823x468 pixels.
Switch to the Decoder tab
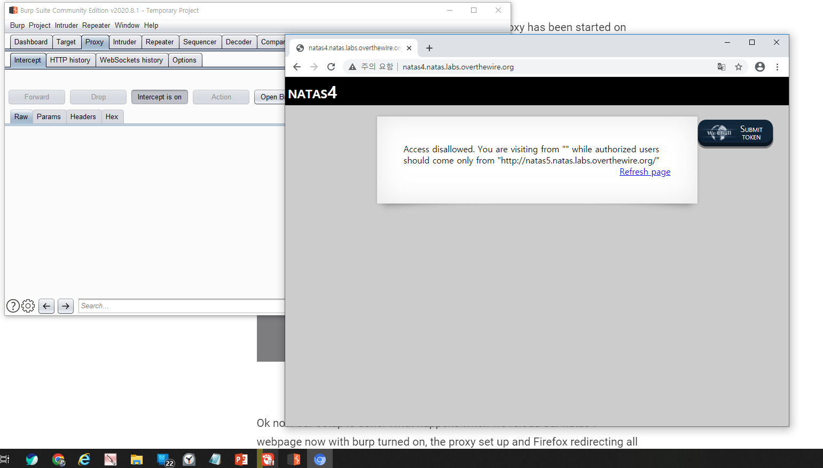[x=239, y=42]
